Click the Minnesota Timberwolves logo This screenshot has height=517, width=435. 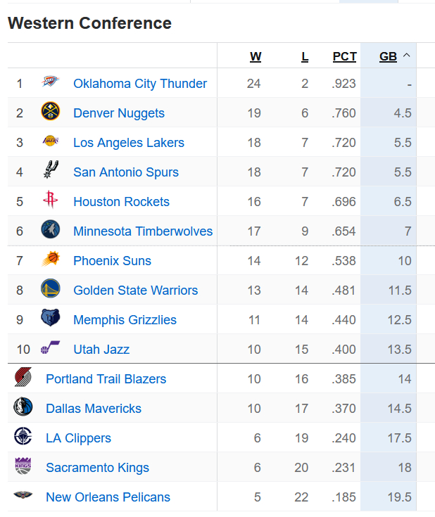tap(50, 231)
